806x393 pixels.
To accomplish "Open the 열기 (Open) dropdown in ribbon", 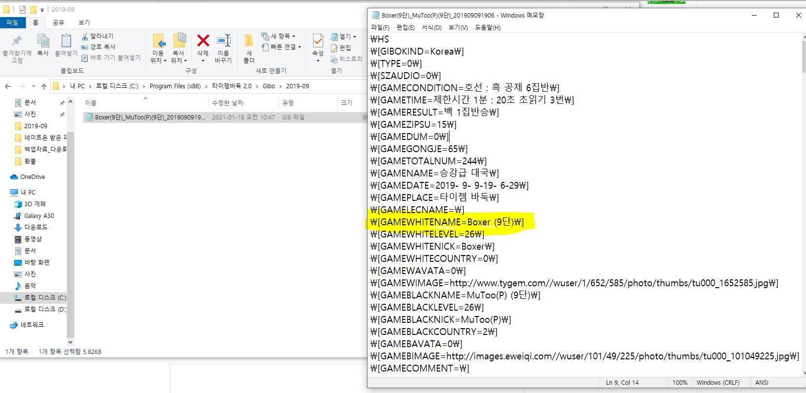I will [344, 37].
